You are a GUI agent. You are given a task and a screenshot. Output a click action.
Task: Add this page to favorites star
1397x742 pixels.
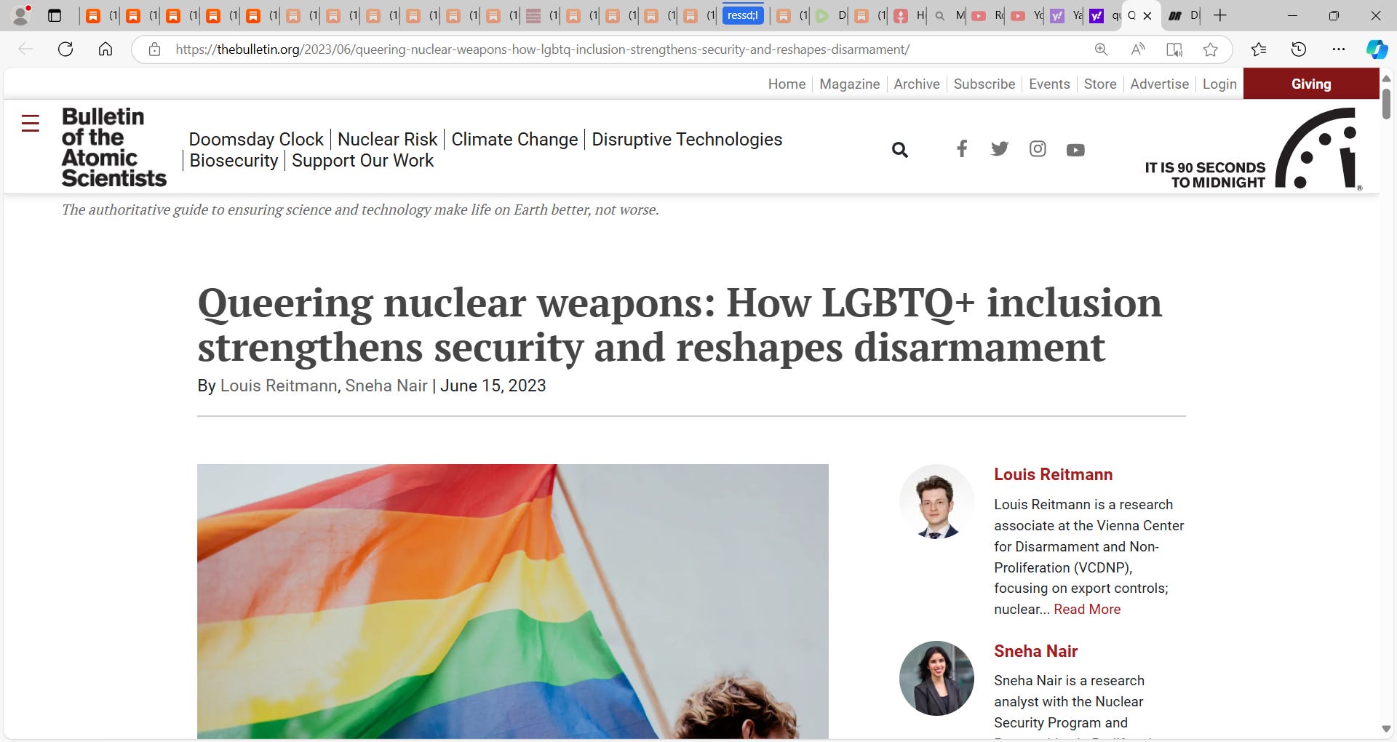[1211, 49]
